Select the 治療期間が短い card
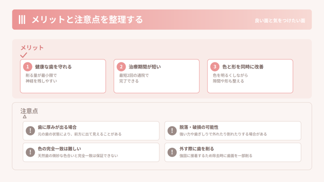 click(x=157, y=76)
